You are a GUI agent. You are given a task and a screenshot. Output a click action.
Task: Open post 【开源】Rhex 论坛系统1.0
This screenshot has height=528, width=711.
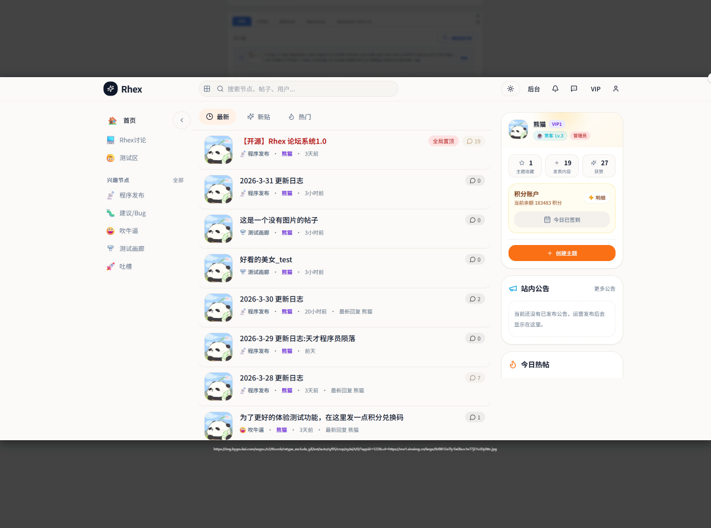283,142
